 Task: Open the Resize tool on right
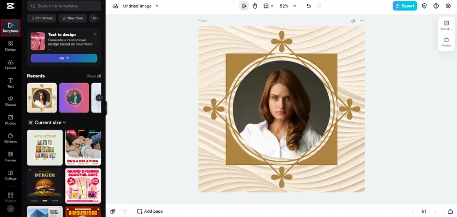click(446, 42)
